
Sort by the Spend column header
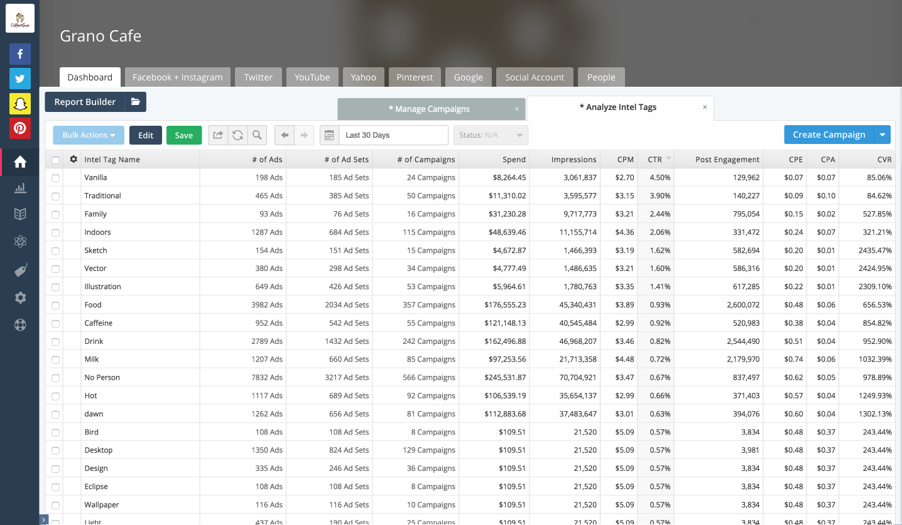point(494,160)
